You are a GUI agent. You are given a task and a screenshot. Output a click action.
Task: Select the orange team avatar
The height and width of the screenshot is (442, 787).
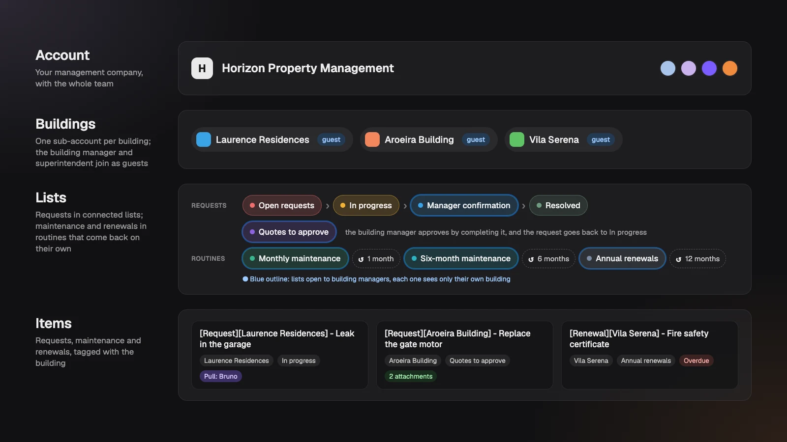(730, 68)
